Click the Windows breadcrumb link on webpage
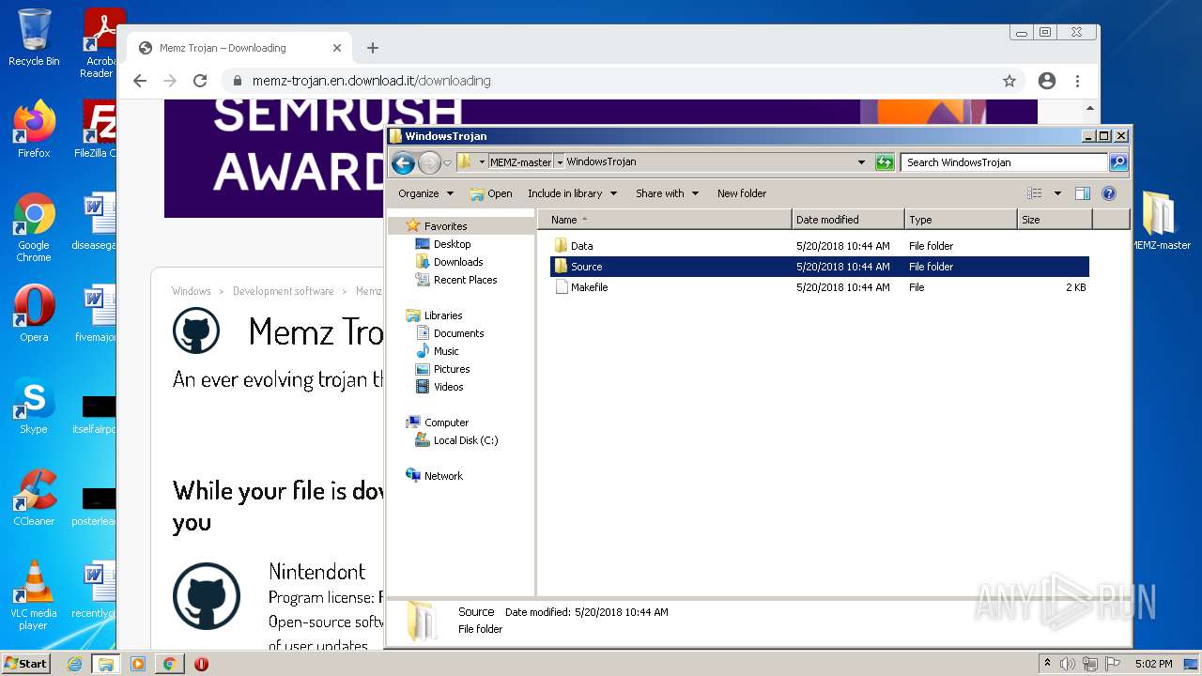Screen dimensions: 1202x676 click(192, 291)
